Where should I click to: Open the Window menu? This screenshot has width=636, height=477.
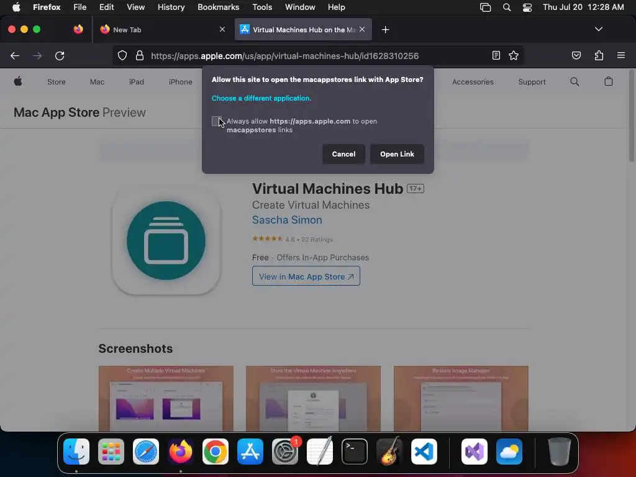coord(300,7)
